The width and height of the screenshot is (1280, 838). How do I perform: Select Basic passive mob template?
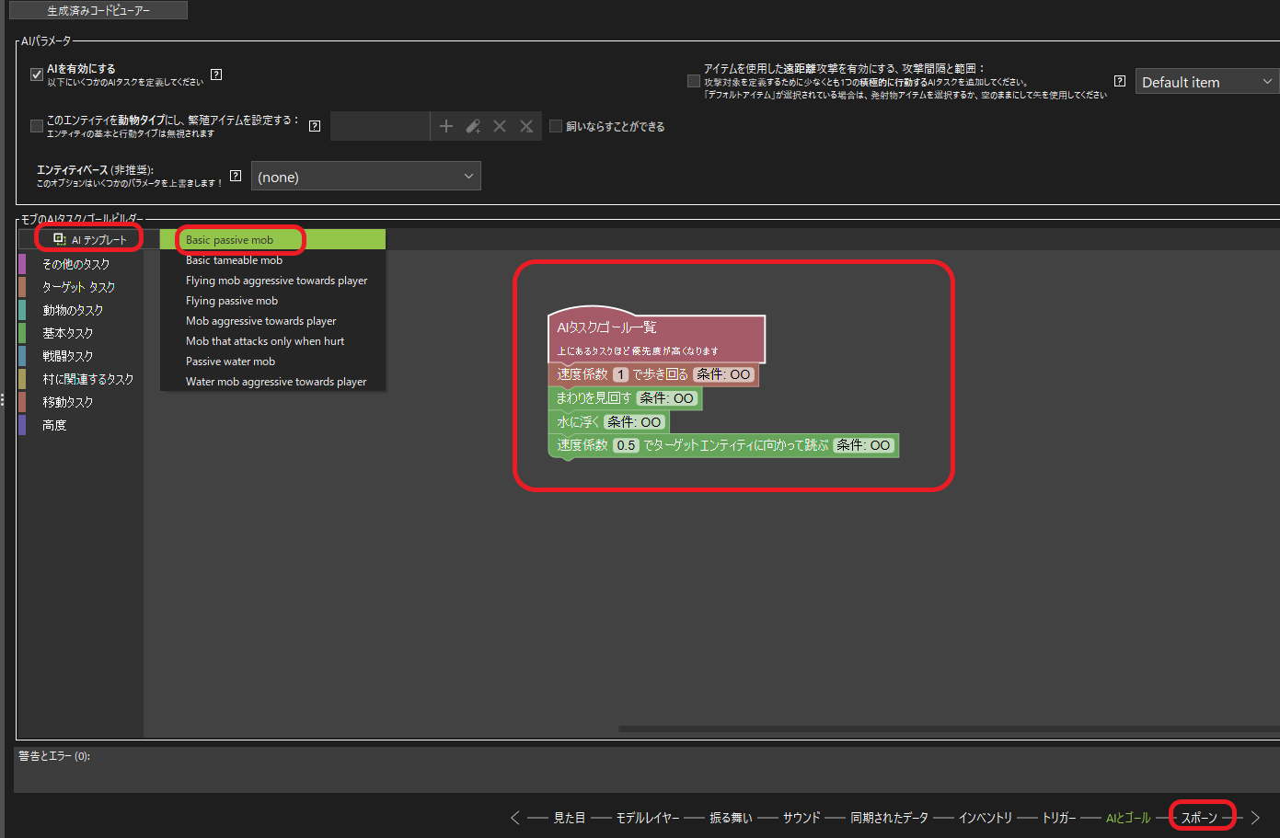click(230, 240)
